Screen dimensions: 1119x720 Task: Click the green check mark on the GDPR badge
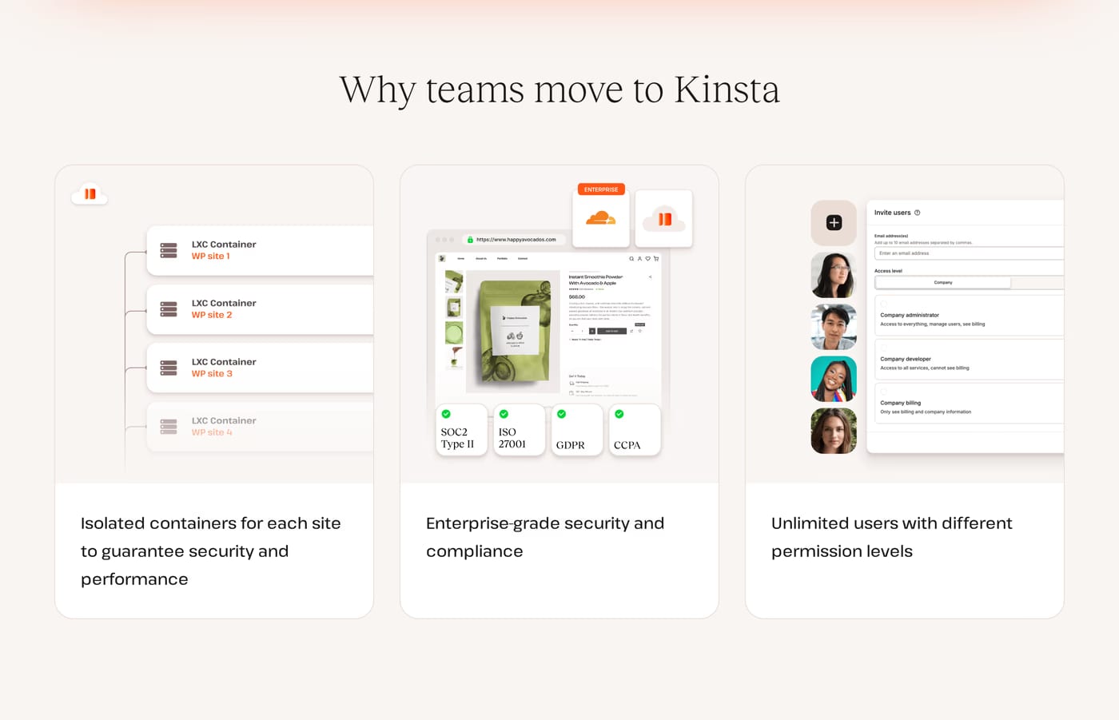pyautogui.click(x=561, y=414)
